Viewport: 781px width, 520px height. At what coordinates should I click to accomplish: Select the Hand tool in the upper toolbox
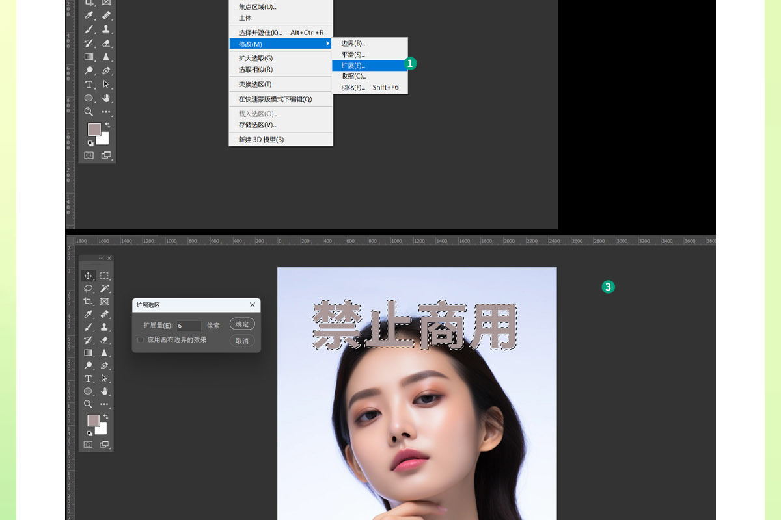[106, 98]
